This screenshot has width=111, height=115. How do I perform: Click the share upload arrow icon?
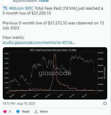pos(36,112)
